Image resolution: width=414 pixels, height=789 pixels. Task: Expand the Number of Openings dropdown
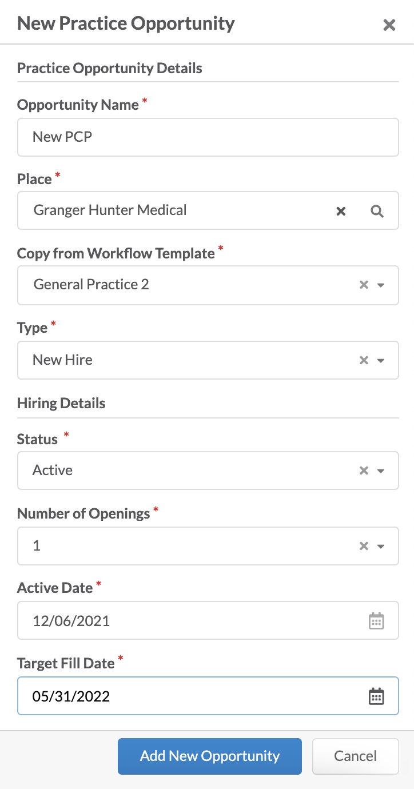click(x=381, y=546)
